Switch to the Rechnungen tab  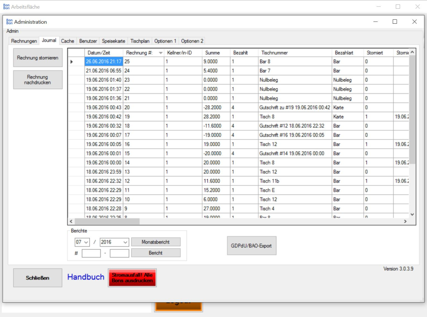24,41
